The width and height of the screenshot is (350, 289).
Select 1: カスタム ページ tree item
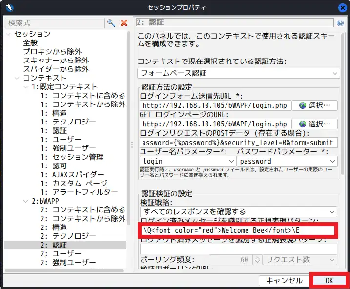(74, 184)
